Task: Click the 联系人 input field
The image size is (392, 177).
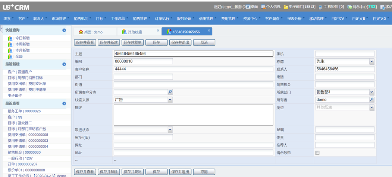Action: [345, 69]
